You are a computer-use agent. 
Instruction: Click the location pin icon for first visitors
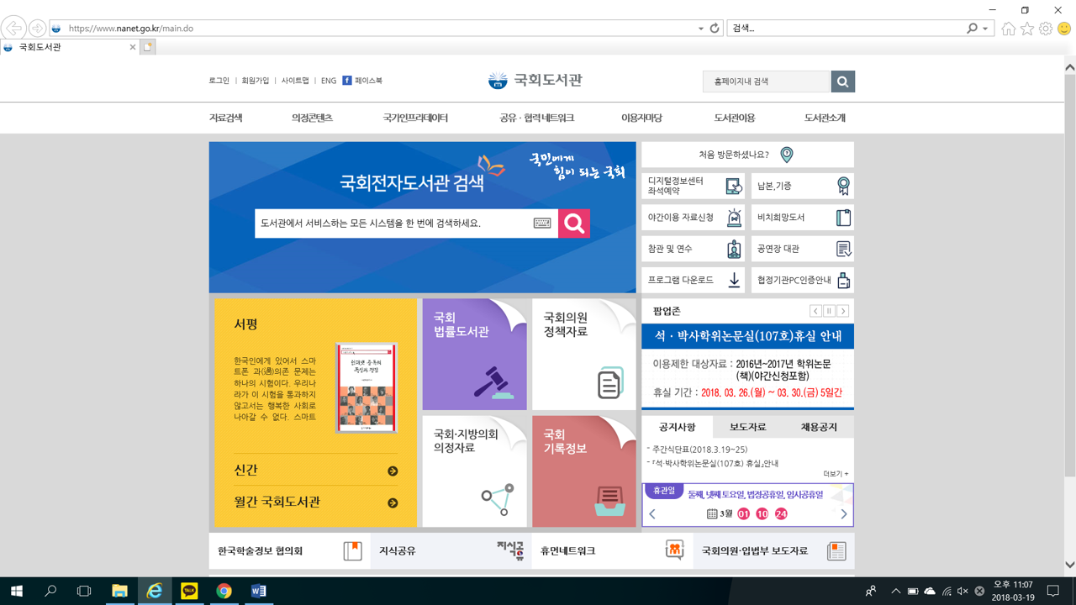787,155
